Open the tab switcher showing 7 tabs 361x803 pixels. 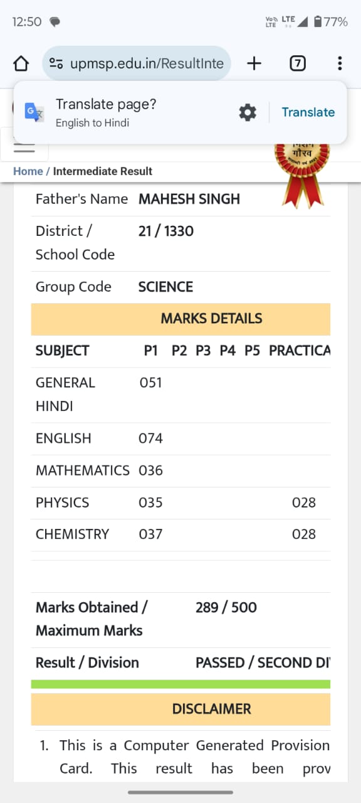[x=298, y=63]
